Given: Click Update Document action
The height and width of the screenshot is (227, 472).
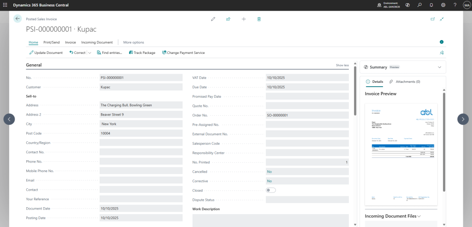Looking at the screenshot, I should 46,52.
